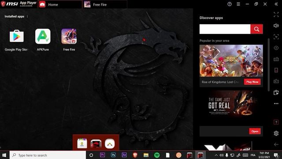Open the settings gear in sidebar
Screen dimensions: 282x159
(x=276, y=133)
